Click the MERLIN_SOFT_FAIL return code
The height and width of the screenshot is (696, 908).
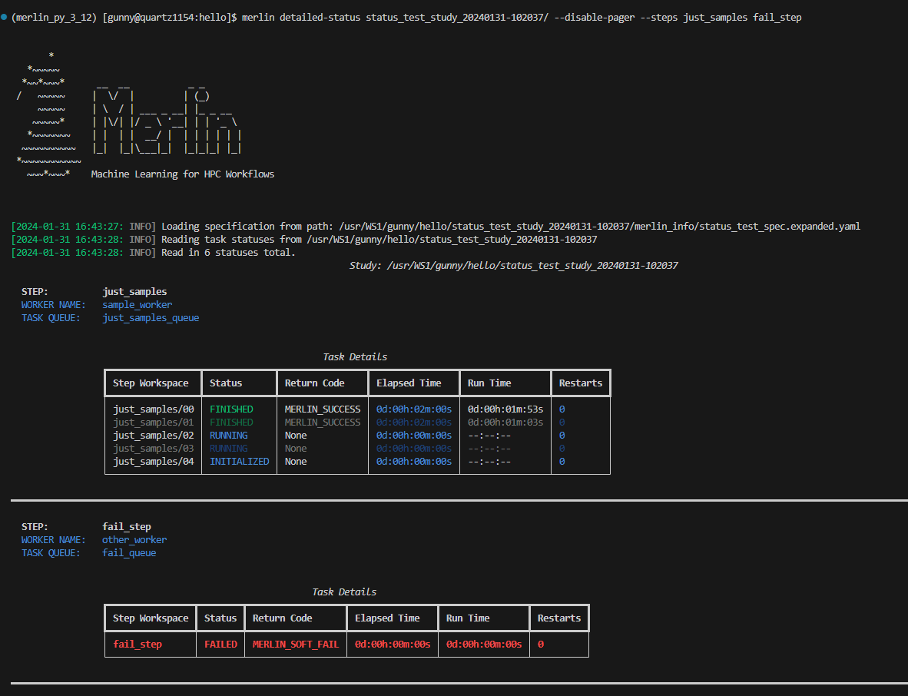(295, 645)
